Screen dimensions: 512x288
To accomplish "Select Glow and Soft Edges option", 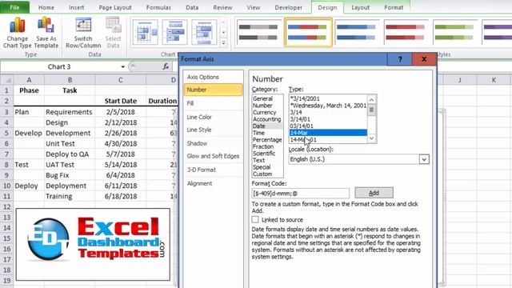I will [x=213, y=156].
